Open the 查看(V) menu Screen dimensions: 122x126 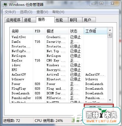[x=42, y=12]
